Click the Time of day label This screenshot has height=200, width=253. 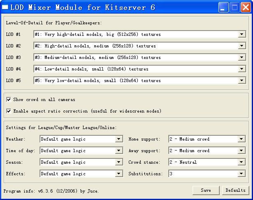(x=21, y=151)
